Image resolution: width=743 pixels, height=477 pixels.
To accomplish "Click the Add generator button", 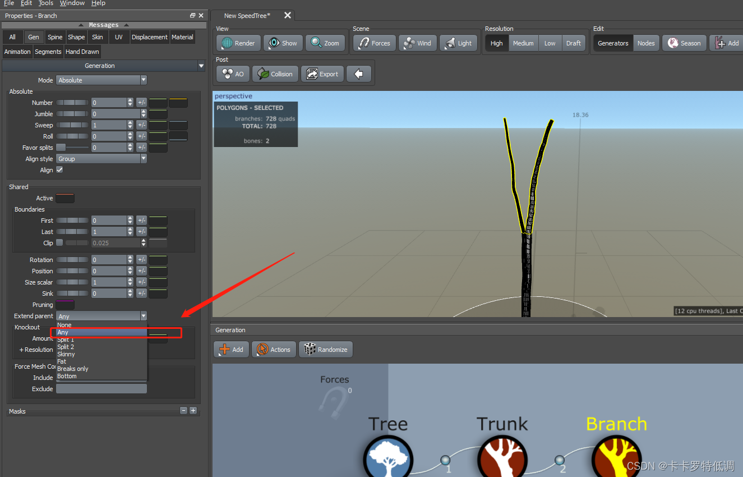I will coord(231,350).
